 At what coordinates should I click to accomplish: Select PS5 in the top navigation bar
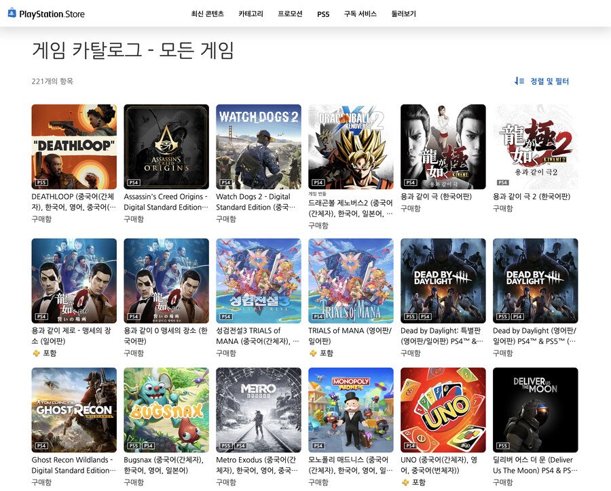322,13
